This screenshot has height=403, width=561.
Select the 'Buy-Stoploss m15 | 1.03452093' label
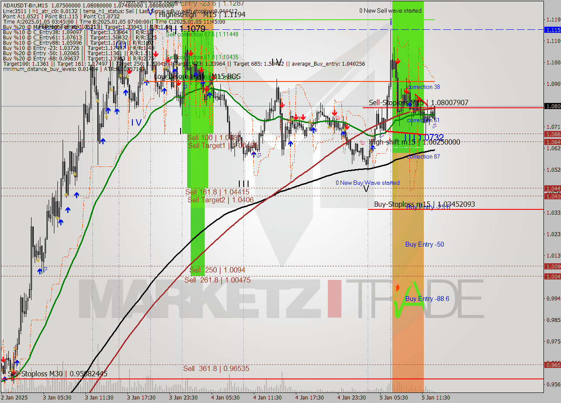(424, 204)
